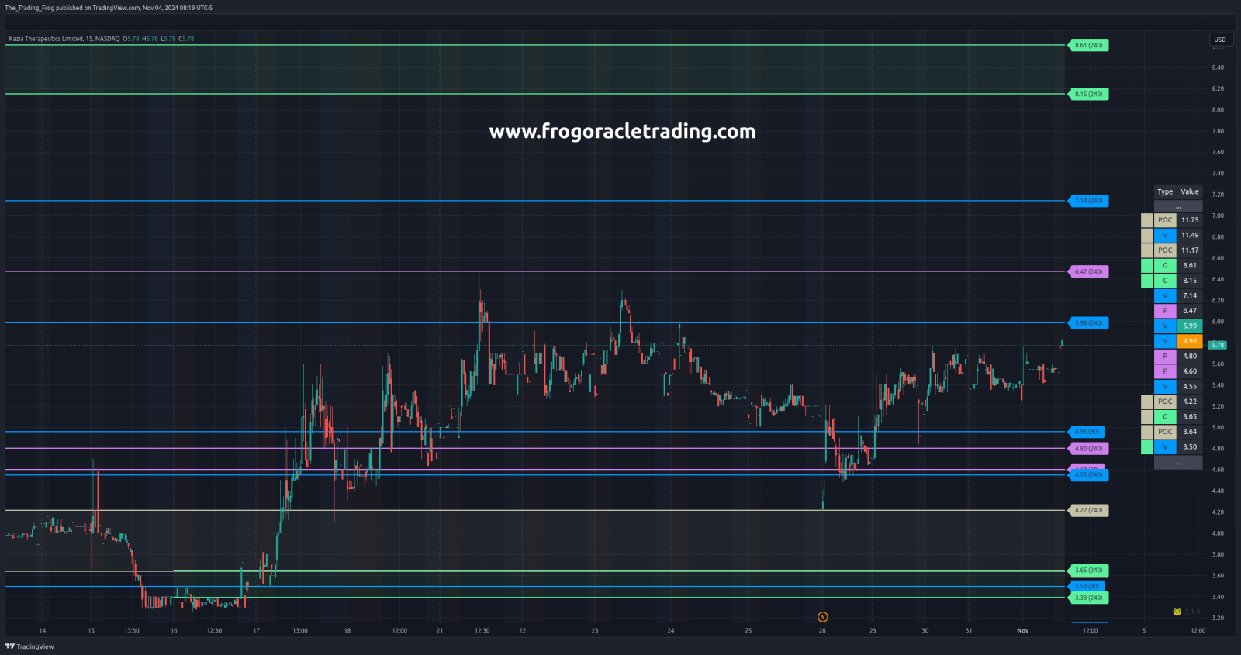Image resolution: width=1241 pixels, height=655 pixels.
Task: Click the orange highlighted 4.96 value cell
Action: tap(1190, 341)
